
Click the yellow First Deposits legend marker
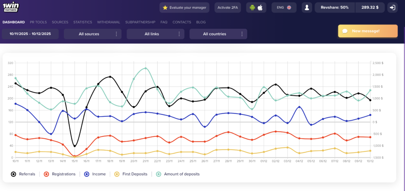point(117,174)
